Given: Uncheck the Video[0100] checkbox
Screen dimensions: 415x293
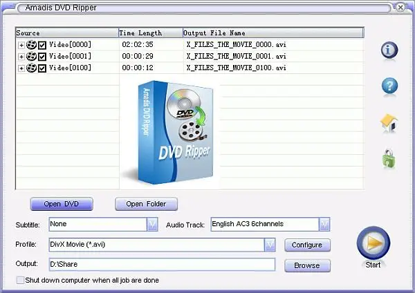Looking at the screenshot, I should point(42,68).
